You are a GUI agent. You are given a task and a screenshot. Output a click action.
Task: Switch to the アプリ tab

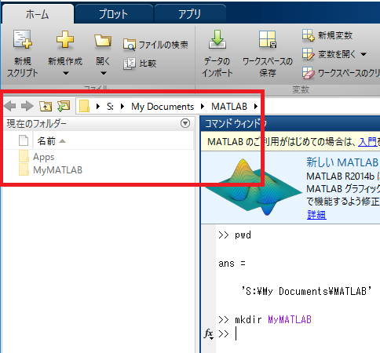pyautogui.click(x=190, y=14)
